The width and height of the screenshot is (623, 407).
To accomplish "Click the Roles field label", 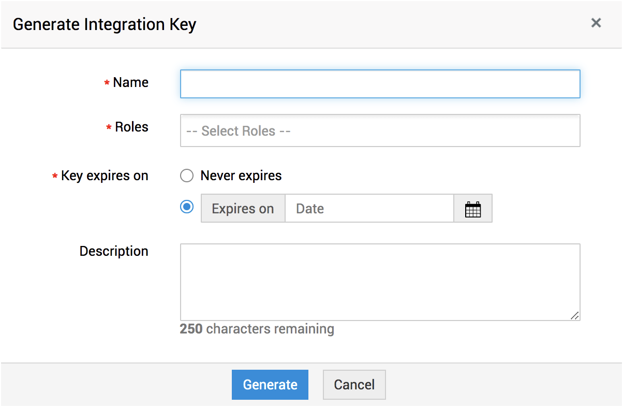I will coord(131,127).
